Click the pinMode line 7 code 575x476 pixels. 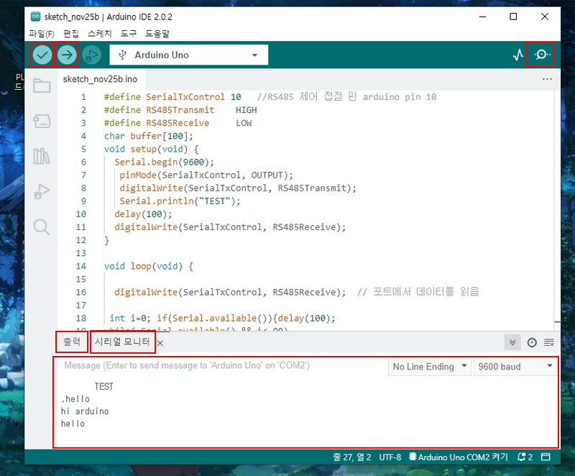206,175
